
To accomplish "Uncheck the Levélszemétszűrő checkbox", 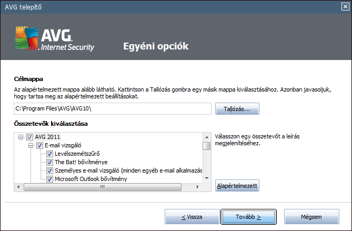I will coord(49,154).
